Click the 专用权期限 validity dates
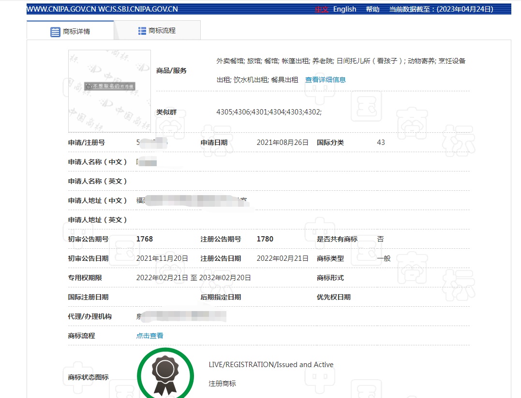Screen dimensions: 521x398 pyautogui.click(x=194, y=278)
